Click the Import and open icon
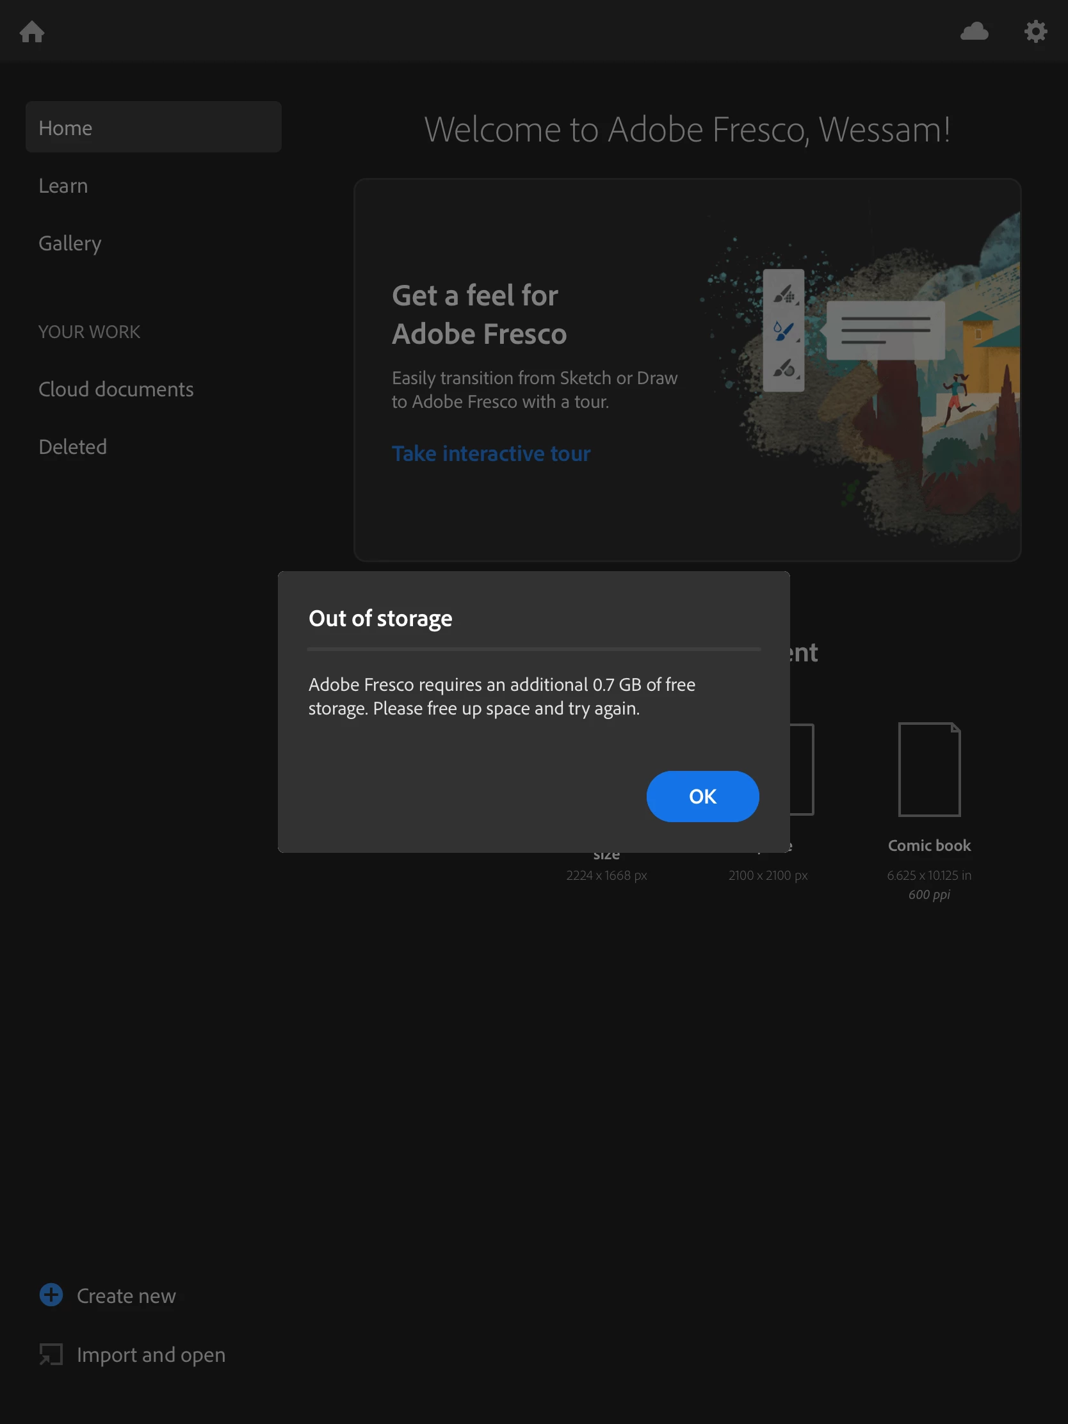 point(51,1354)
